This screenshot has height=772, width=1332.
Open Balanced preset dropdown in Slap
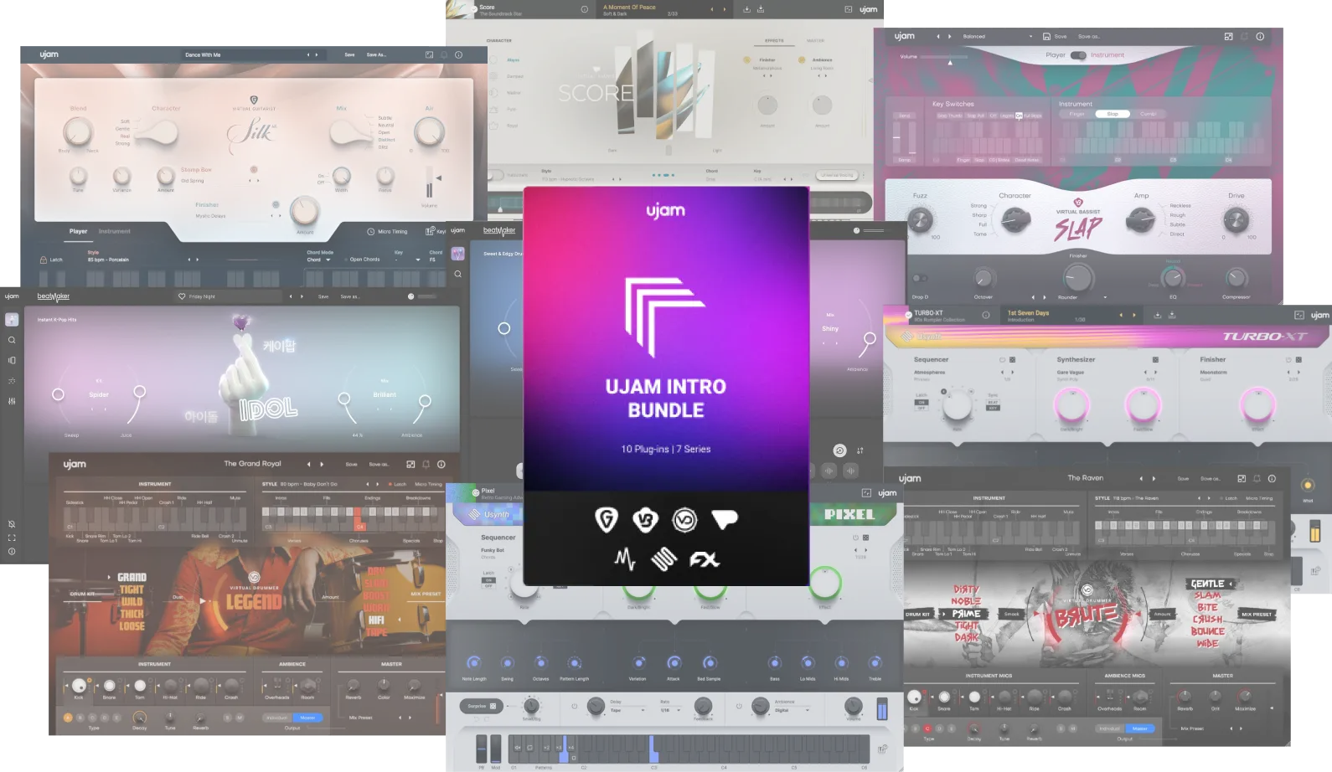997,36
